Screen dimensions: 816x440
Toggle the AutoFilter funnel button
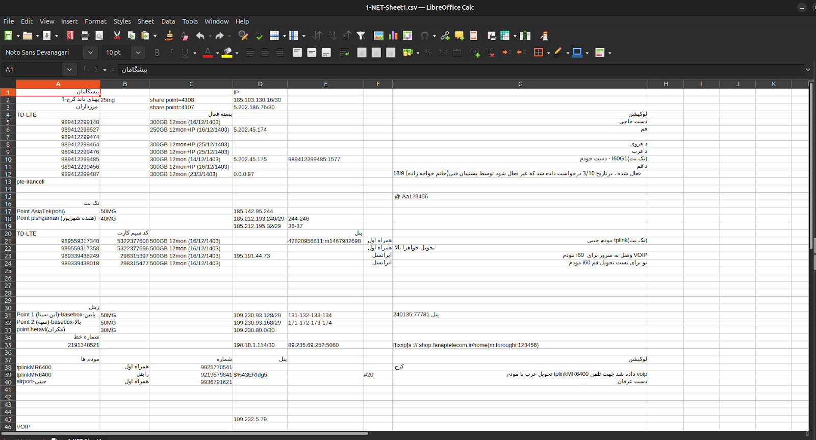[361, 36]
